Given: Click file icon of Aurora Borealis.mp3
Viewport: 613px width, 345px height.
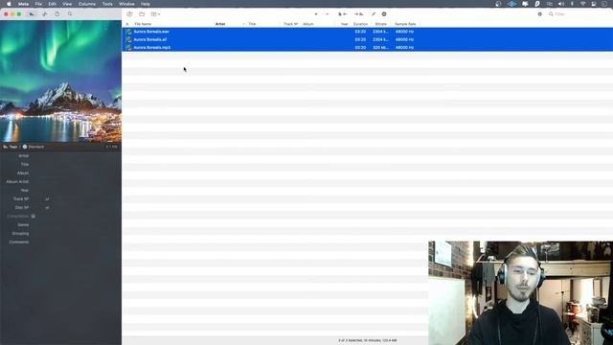Looking at the screenshot, I should 128,48.
